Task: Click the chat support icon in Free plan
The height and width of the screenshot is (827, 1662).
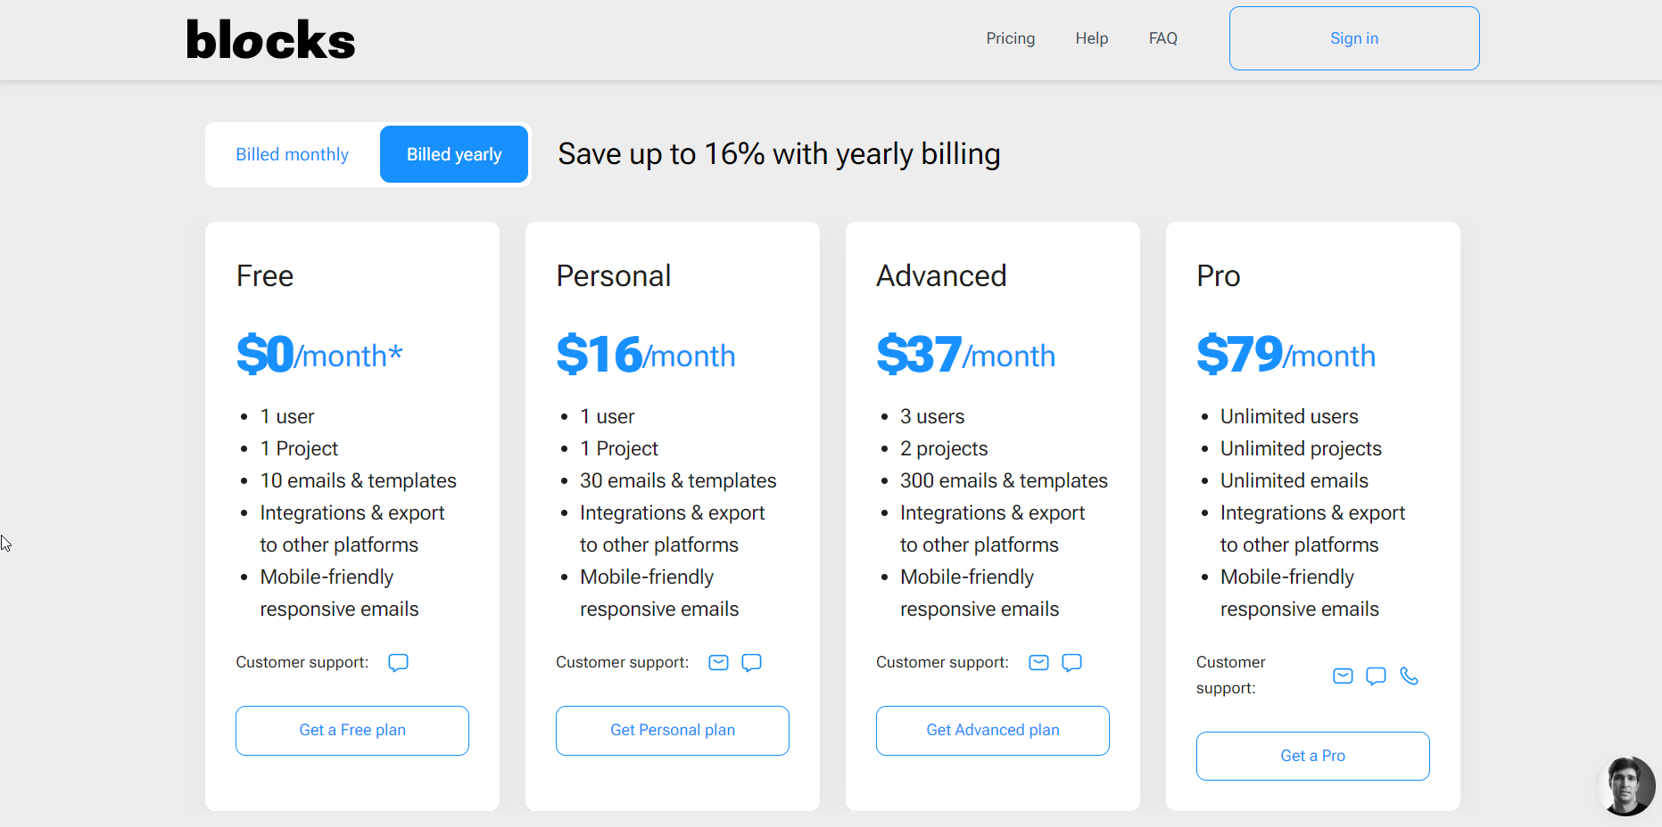Action: 398,662
